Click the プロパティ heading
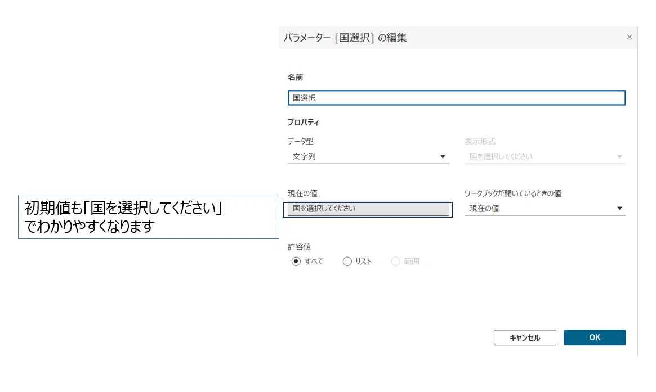656x392 pixels. (x=303, y=123)
